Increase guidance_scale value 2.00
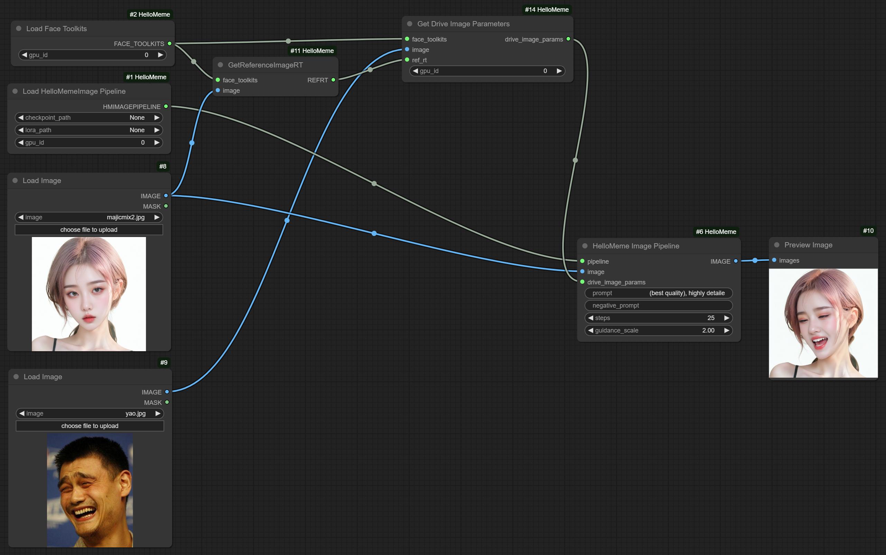The image size is (886, 555). [727, 331]
